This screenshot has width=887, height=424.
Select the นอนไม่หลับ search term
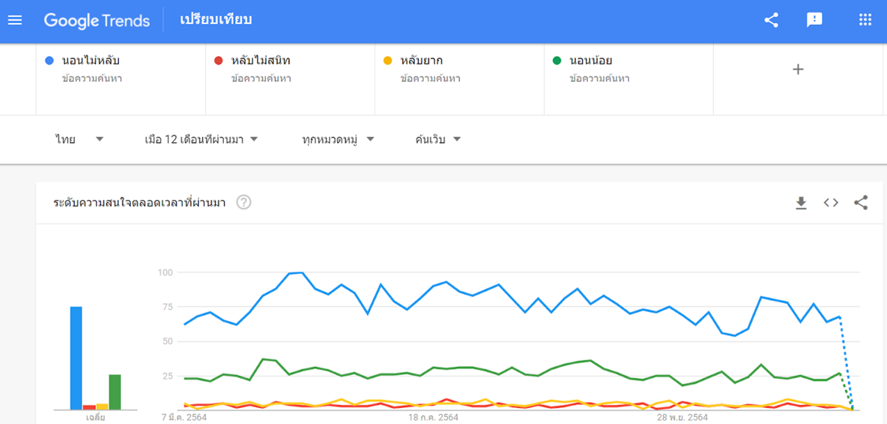[96, 61]
